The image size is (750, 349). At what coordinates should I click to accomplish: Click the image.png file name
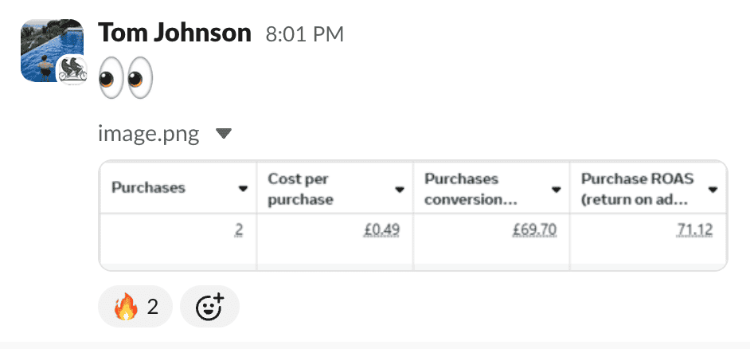pyautogui.click(x=148, y=134)
